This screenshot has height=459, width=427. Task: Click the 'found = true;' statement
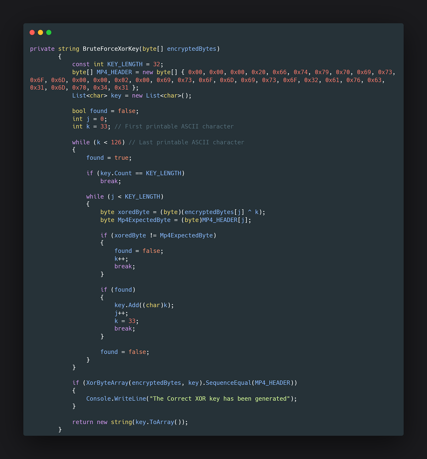(109, 158)
